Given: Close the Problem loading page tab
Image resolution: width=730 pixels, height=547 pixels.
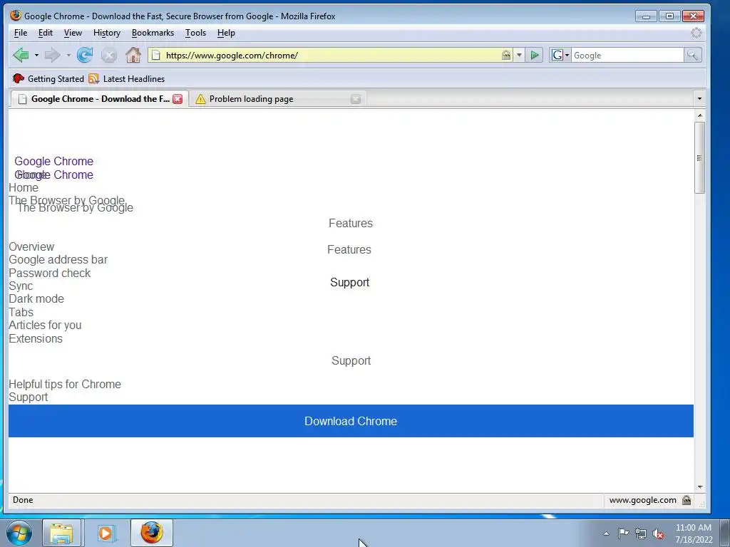Looking at the screenshot, I should point(356,98).
